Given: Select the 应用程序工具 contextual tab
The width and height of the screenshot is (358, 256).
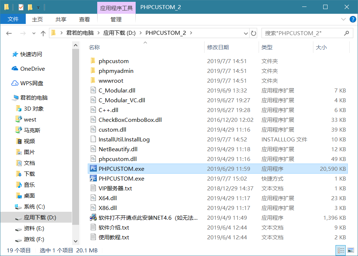Looking at the screenshot, I should click(x=116, y=8).
